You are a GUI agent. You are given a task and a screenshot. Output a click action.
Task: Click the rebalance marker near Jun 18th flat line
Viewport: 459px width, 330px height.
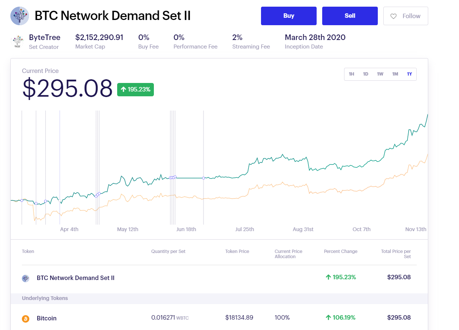[x=204, y=178]
